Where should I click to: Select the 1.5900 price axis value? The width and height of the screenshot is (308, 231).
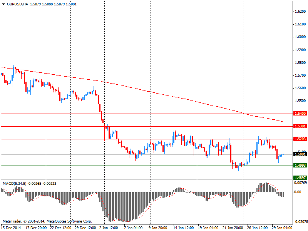[x=300, y=50]
